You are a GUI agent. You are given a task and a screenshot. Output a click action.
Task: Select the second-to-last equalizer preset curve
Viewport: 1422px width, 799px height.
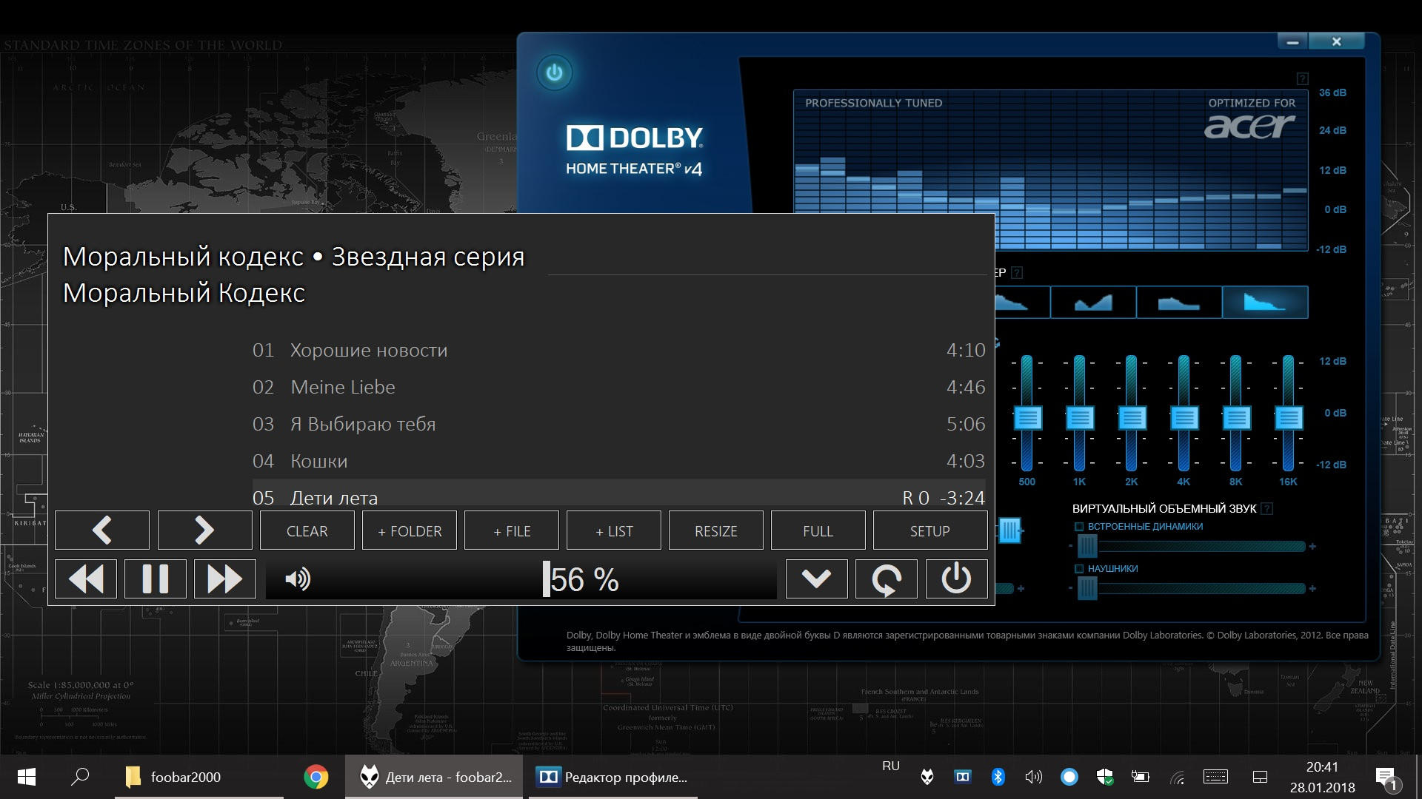pos(1178,303)
